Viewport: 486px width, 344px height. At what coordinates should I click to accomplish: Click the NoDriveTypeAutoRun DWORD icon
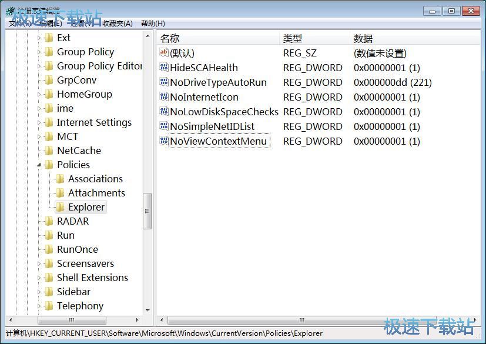point(164,82)
